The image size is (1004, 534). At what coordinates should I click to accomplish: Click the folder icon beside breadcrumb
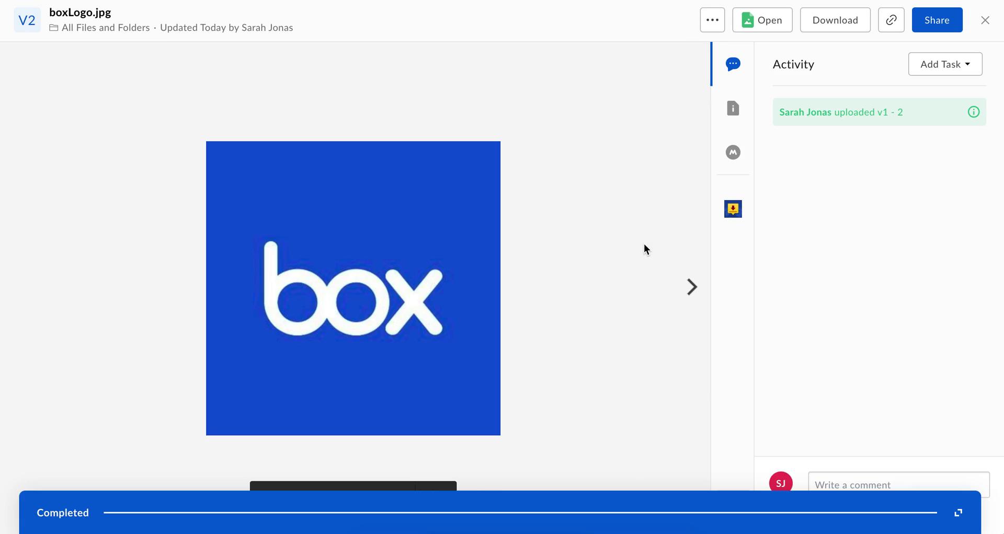(54, 28)
